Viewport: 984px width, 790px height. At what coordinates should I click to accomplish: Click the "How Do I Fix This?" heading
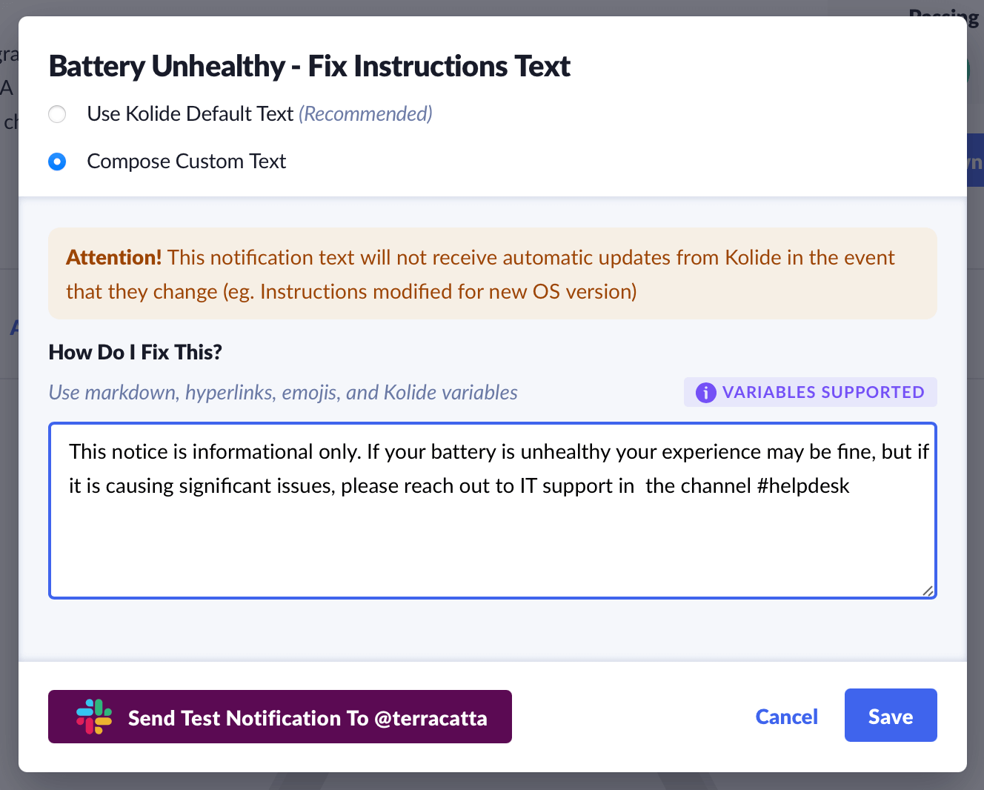(136, 352)
